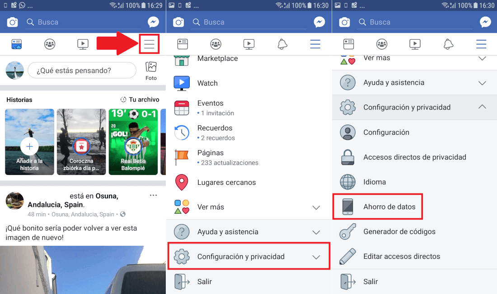This screenshot has width=497, height=294.
Task: Tap the pencil icon for editing shortcuts
Action: pos(348,256)
